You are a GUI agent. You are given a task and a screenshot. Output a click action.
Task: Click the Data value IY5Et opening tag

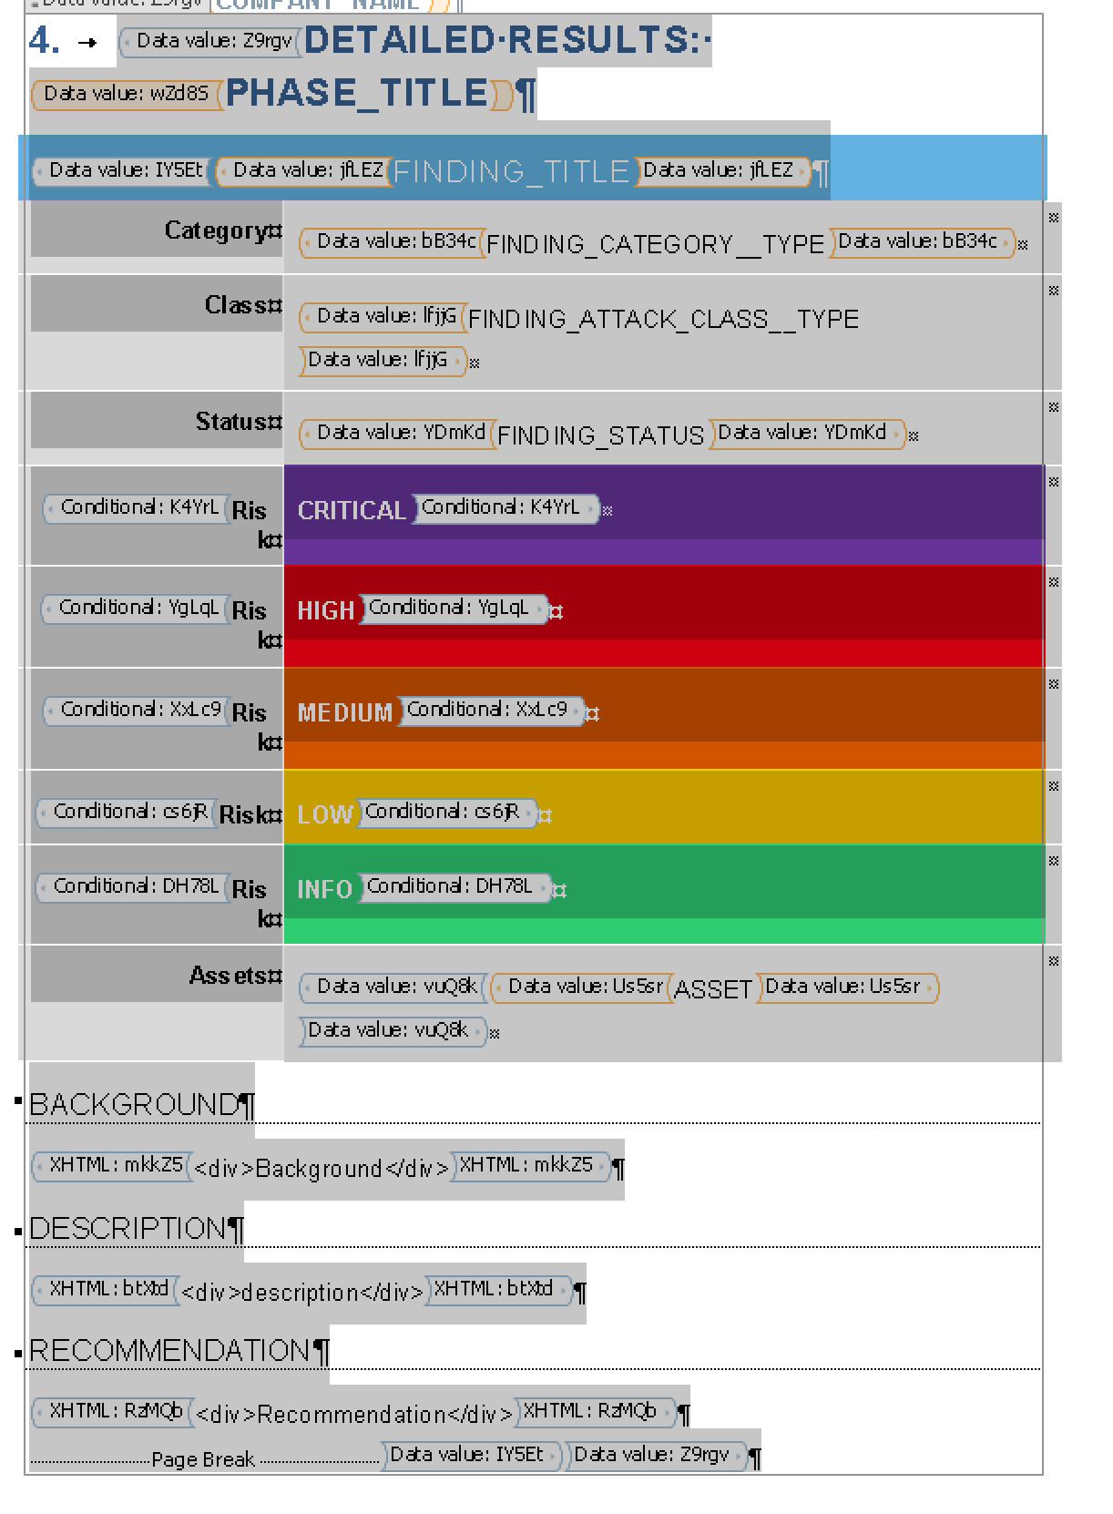122,170
